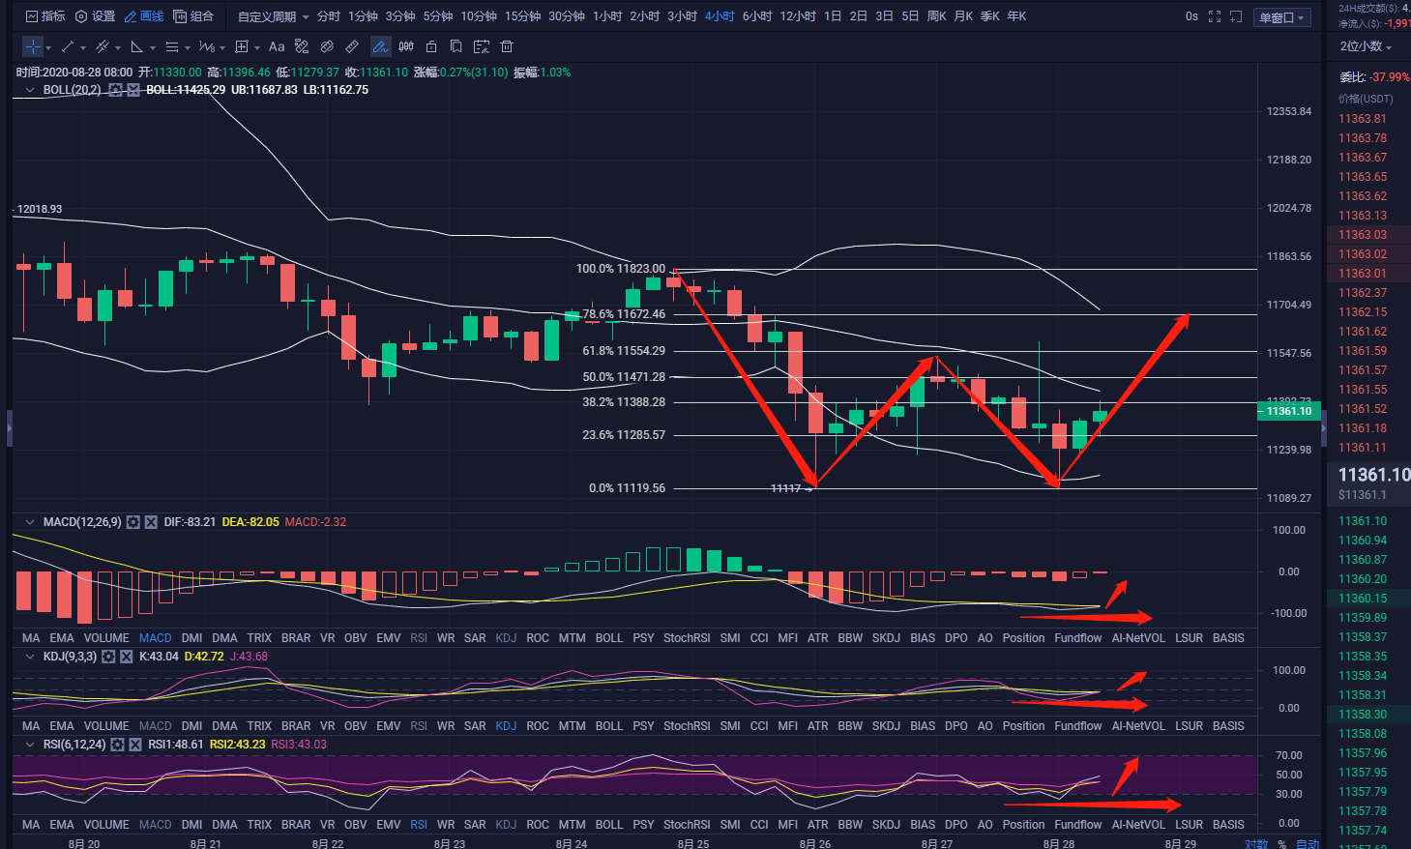
Task: Expand the rectangle shape tool dropdown arrow
Action: tap(257, 47)
